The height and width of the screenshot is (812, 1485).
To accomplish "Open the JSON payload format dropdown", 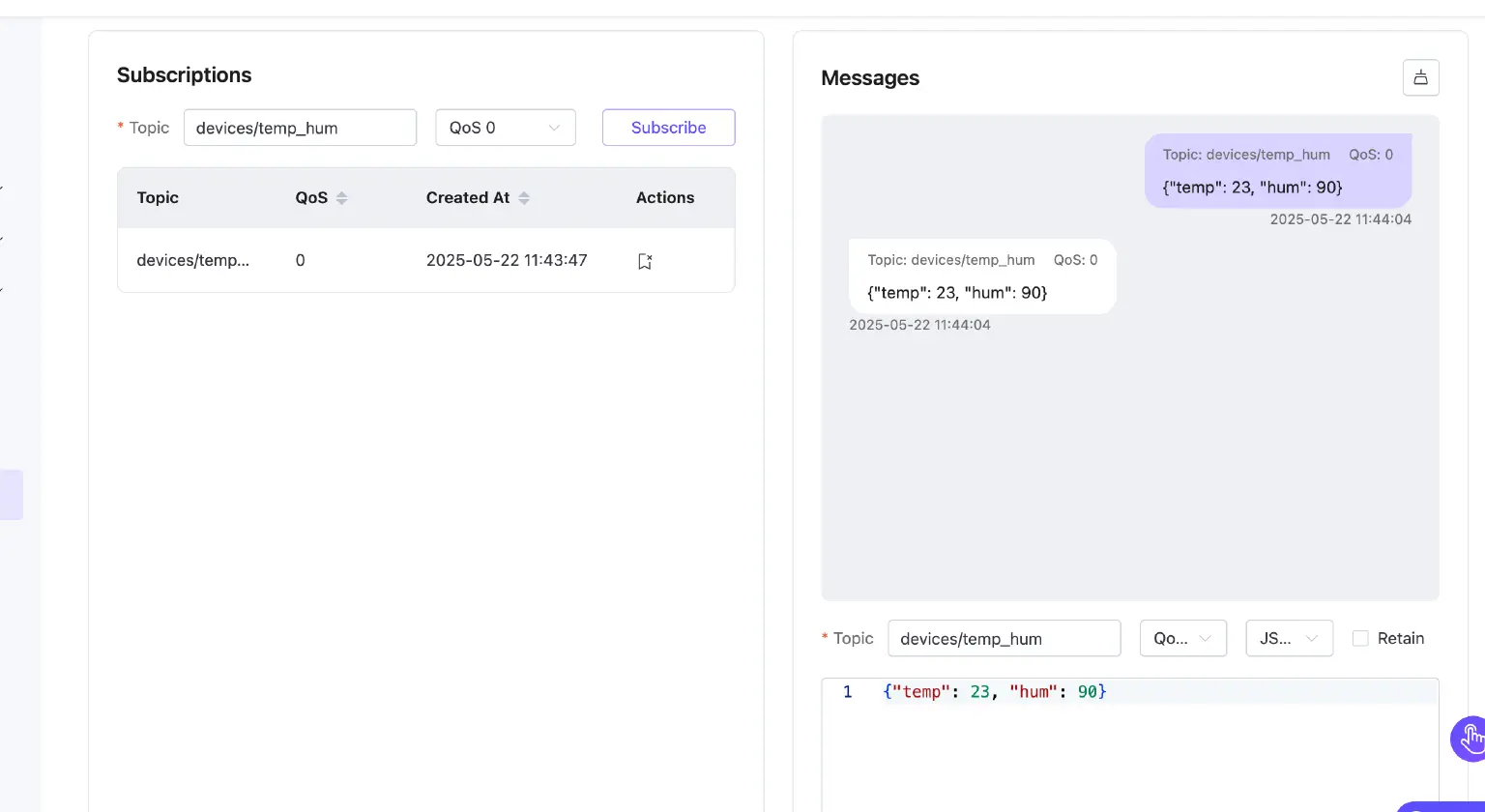I will [1289, 638].
